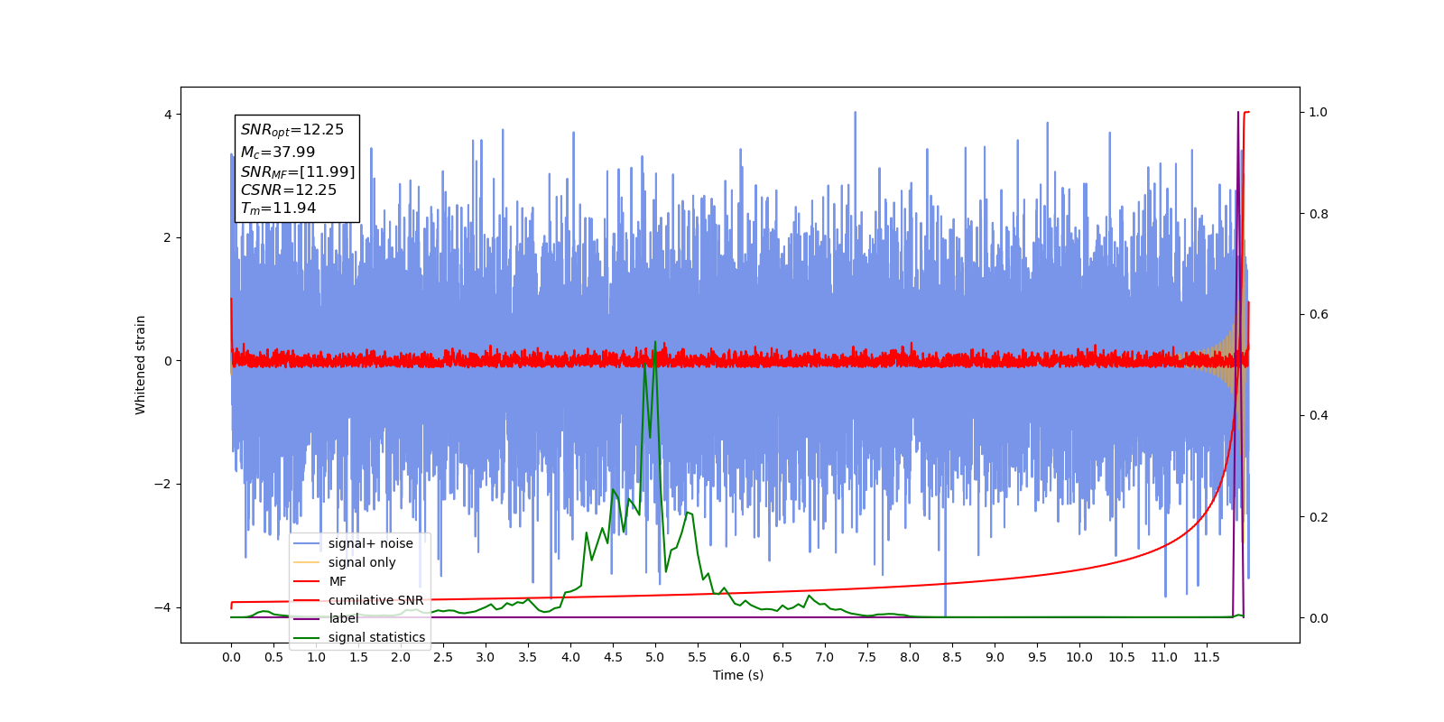Image resolution: width=1444 pixels, height=722 pixels.
Task: Click the x-axis tick label 11.0
Action: [1164, 657]
